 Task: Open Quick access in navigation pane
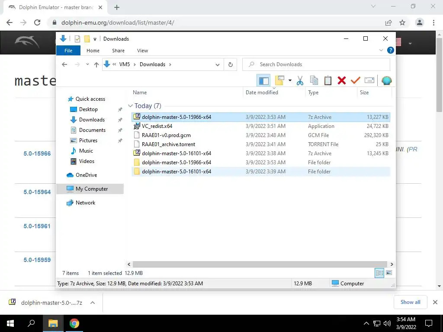(x=90, y=99)
